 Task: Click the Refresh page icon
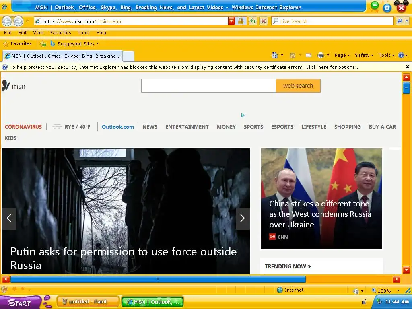click(253, 21)
